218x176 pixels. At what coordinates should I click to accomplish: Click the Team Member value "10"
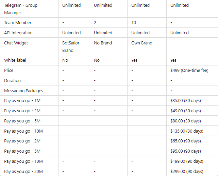click(x=134, y=23)
